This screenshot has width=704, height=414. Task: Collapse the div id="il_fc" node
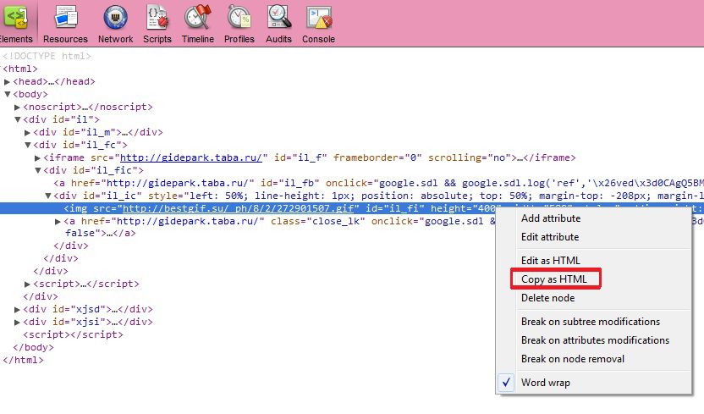27,145
